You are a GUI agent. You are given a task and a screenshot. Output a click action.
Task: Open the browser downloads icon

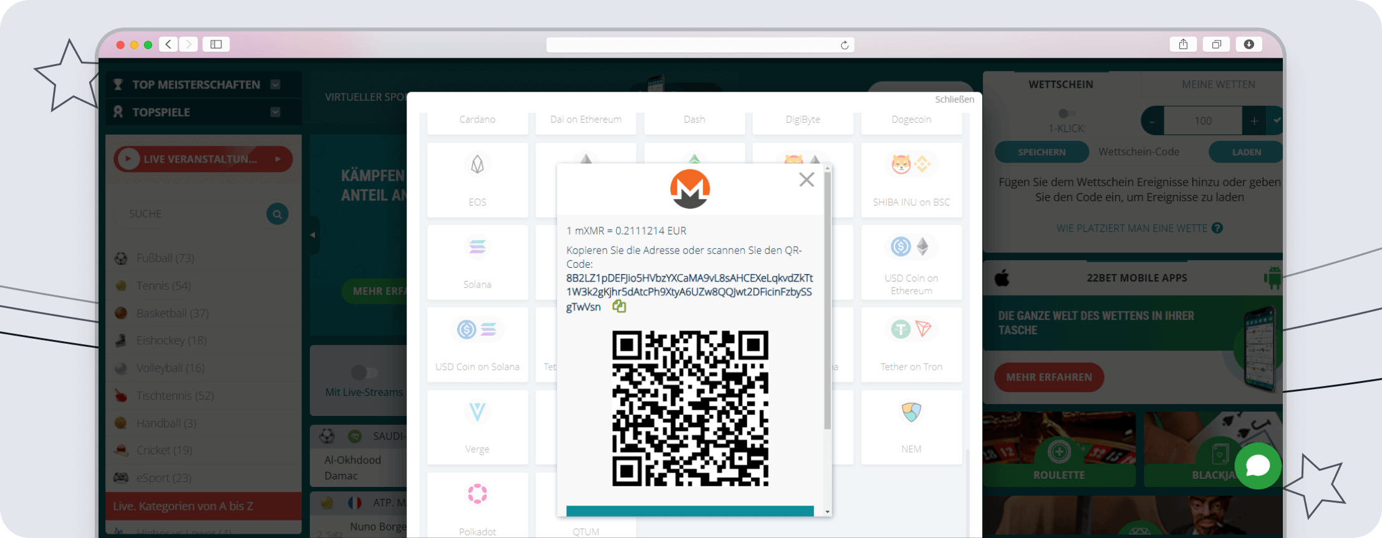click(x=1249, y=44)
